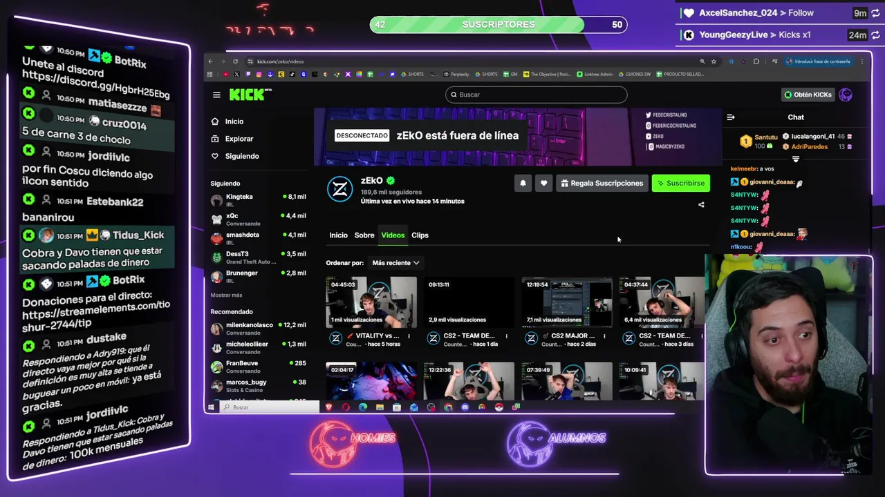Viewport: 885px width, 497px height.
Task: Click the Windows taskbar search box
Action: tap(270, 407)
